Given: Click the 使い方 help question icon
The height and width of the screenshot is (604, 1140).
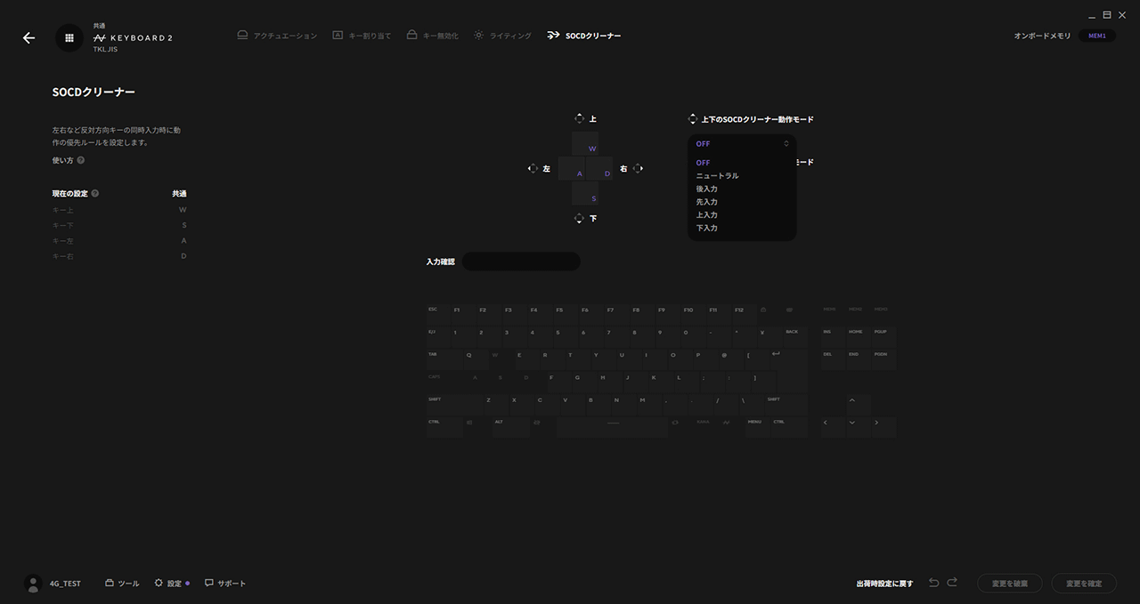Looking at the screenshot, I should tap(80, 160).
